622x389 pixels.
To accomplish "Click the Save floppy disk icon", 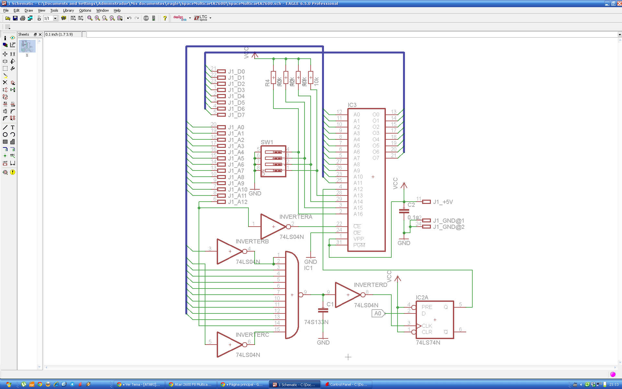I will tap(15, 18).
